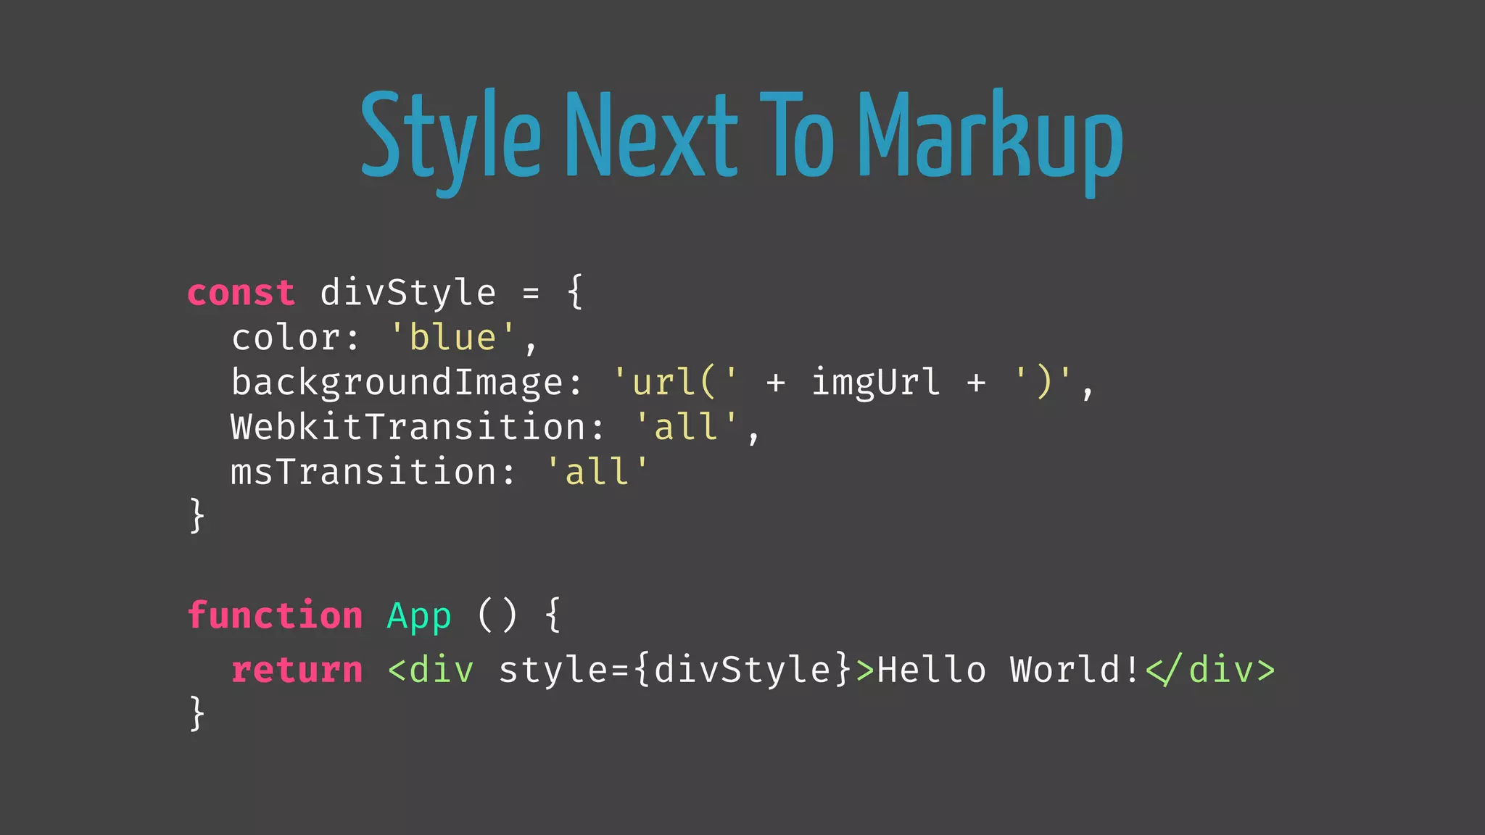
Task: Click the 'WebkitTransition:' property
Action: tap(417, 426)
